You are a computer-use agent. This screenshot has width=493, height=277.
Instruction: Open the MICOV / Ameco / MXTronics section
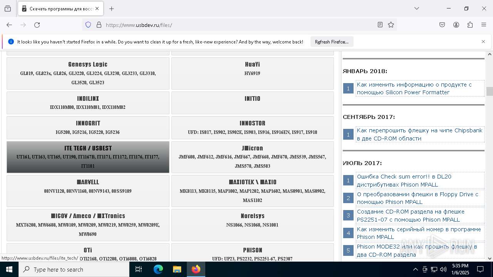pyautogui.click(x=88, y=225)
